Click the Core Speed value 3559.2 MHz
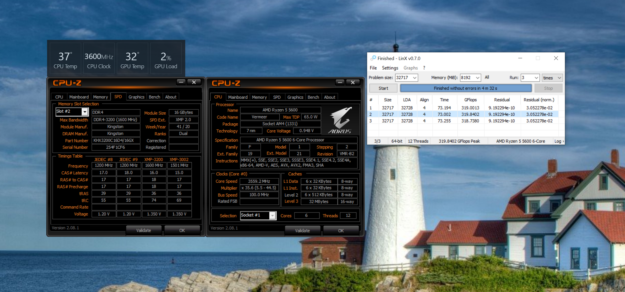 [x=259, y=181]
